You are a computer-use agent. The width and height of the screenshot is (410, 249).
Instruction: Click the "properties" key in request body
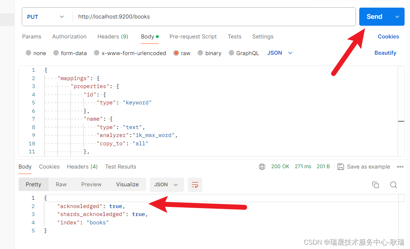click(x=90, y=86)
